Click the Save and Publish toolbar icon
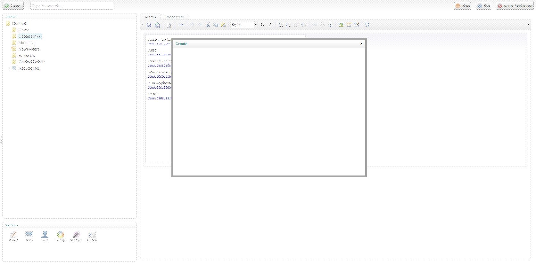Viewport: 536px width, 265px height. point(157,25)
